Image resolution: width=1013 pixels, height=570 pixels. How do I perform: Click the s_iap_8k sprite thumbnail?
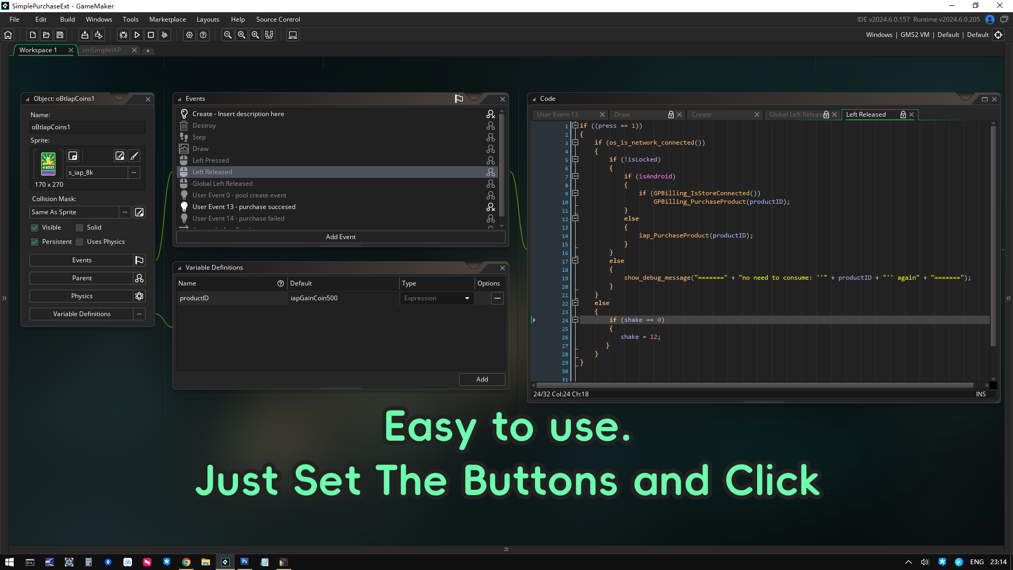[x=48, y=163]
